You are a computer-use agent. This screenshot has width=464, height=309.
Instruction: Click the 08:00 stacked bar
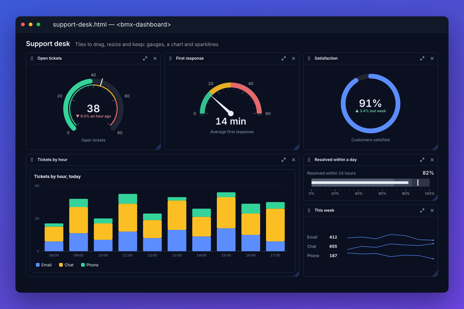54,237
